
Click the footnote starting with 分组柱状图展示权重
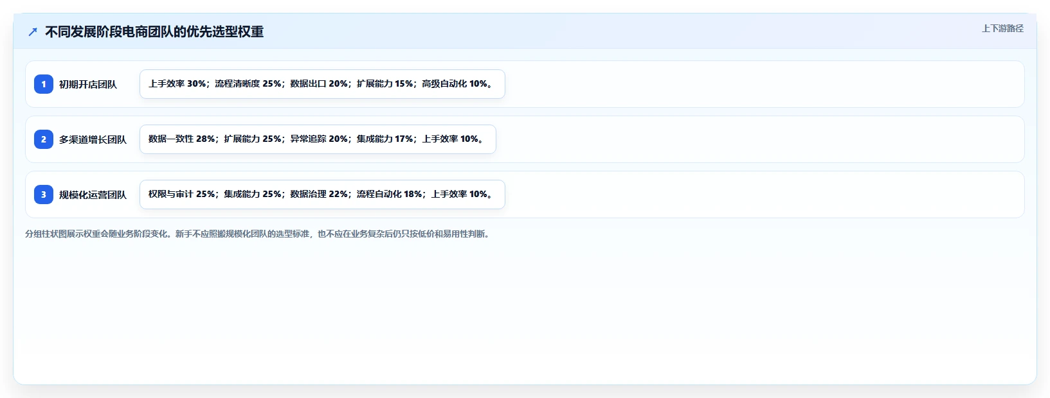259,234
